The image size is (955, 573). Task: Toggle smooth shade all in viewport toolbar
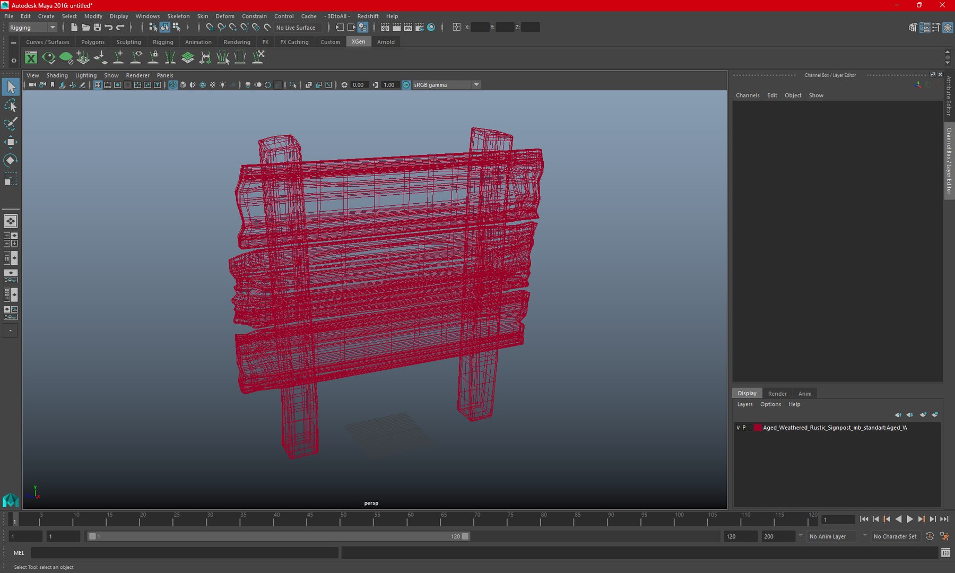pyautogui.click(x=183, y=85)
